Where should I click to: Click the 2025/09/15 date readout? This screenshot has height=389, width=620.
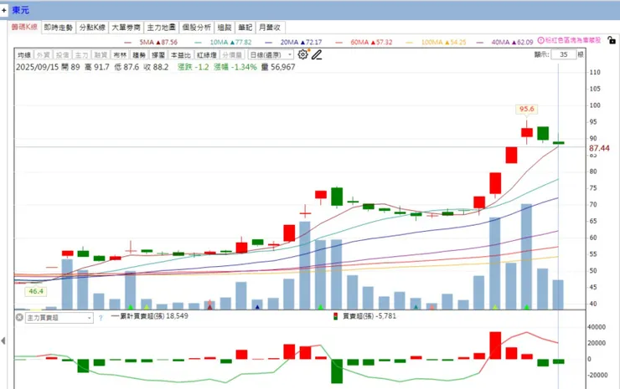(37, 67)
